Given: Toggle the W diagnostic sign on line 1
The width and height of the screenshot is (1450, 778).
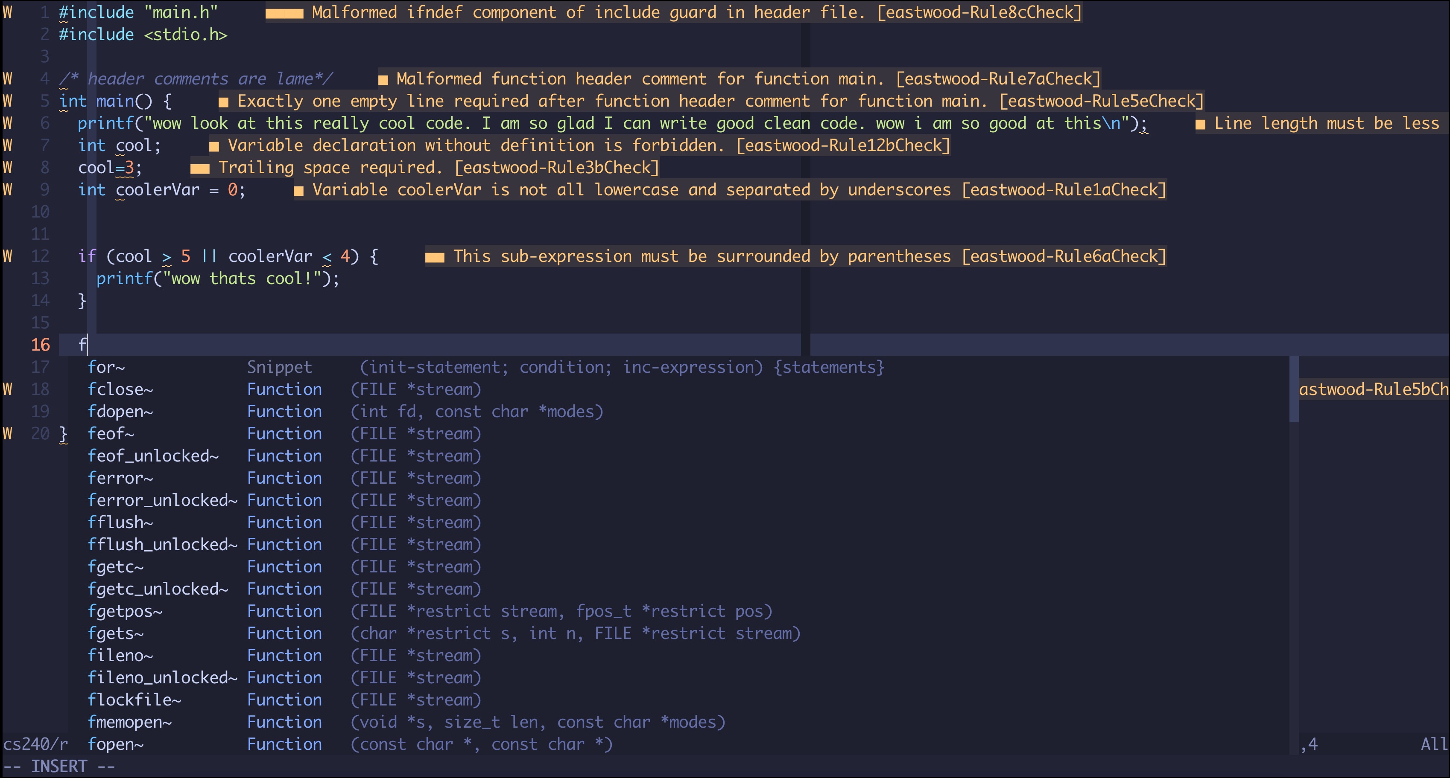Looking at the screenshot, I should tap(7, 12).
